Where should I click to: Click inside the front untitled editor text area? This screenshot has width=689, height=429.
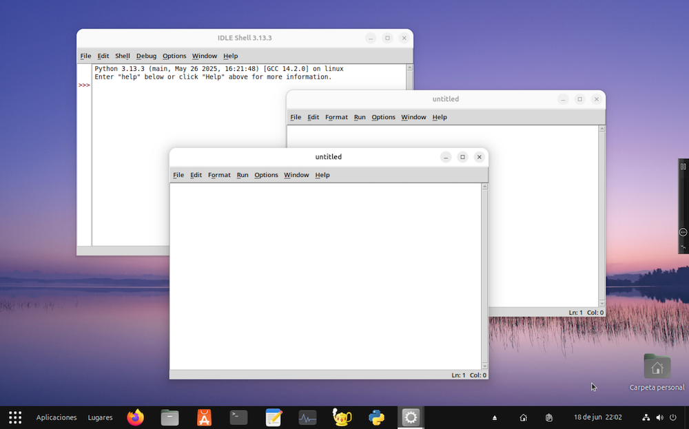tap(324, 275)
